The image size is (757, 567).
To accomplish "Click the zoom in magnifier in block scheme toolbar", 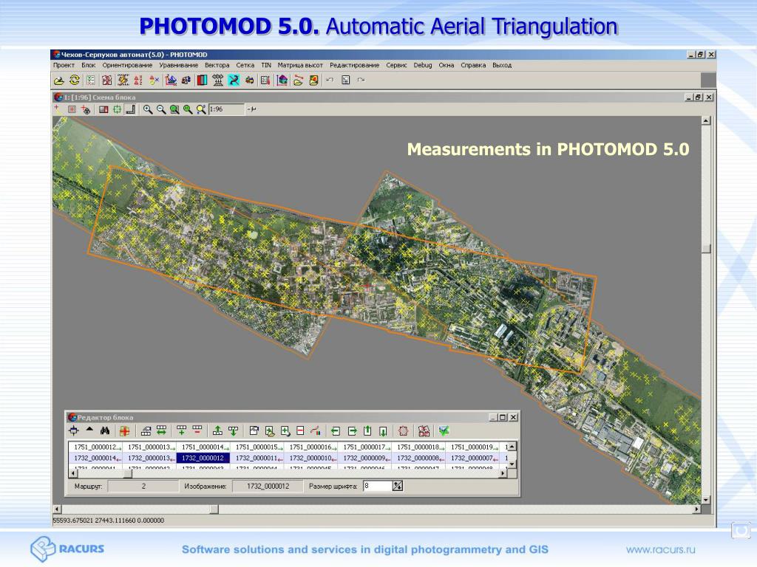I will [148, 109].
